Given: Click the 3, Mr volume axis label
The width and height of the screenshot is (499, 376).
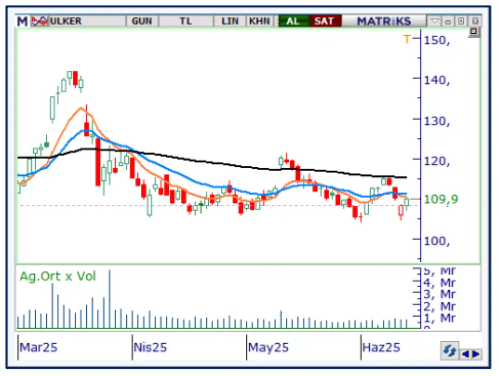Looking at the screenshot, I should (440, 294).
